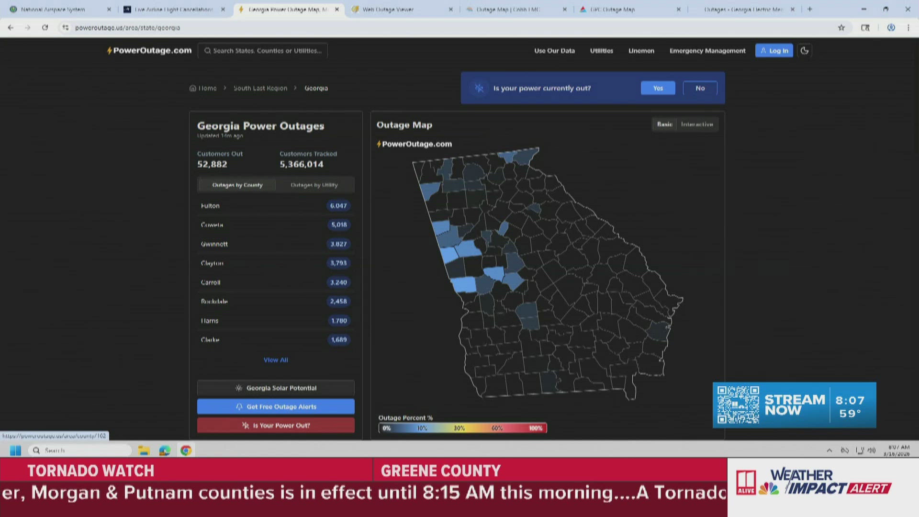Expand the system tray hidden icons chevron
The width and height of the screenshot is (919, 517).
(x=829, y=450)
